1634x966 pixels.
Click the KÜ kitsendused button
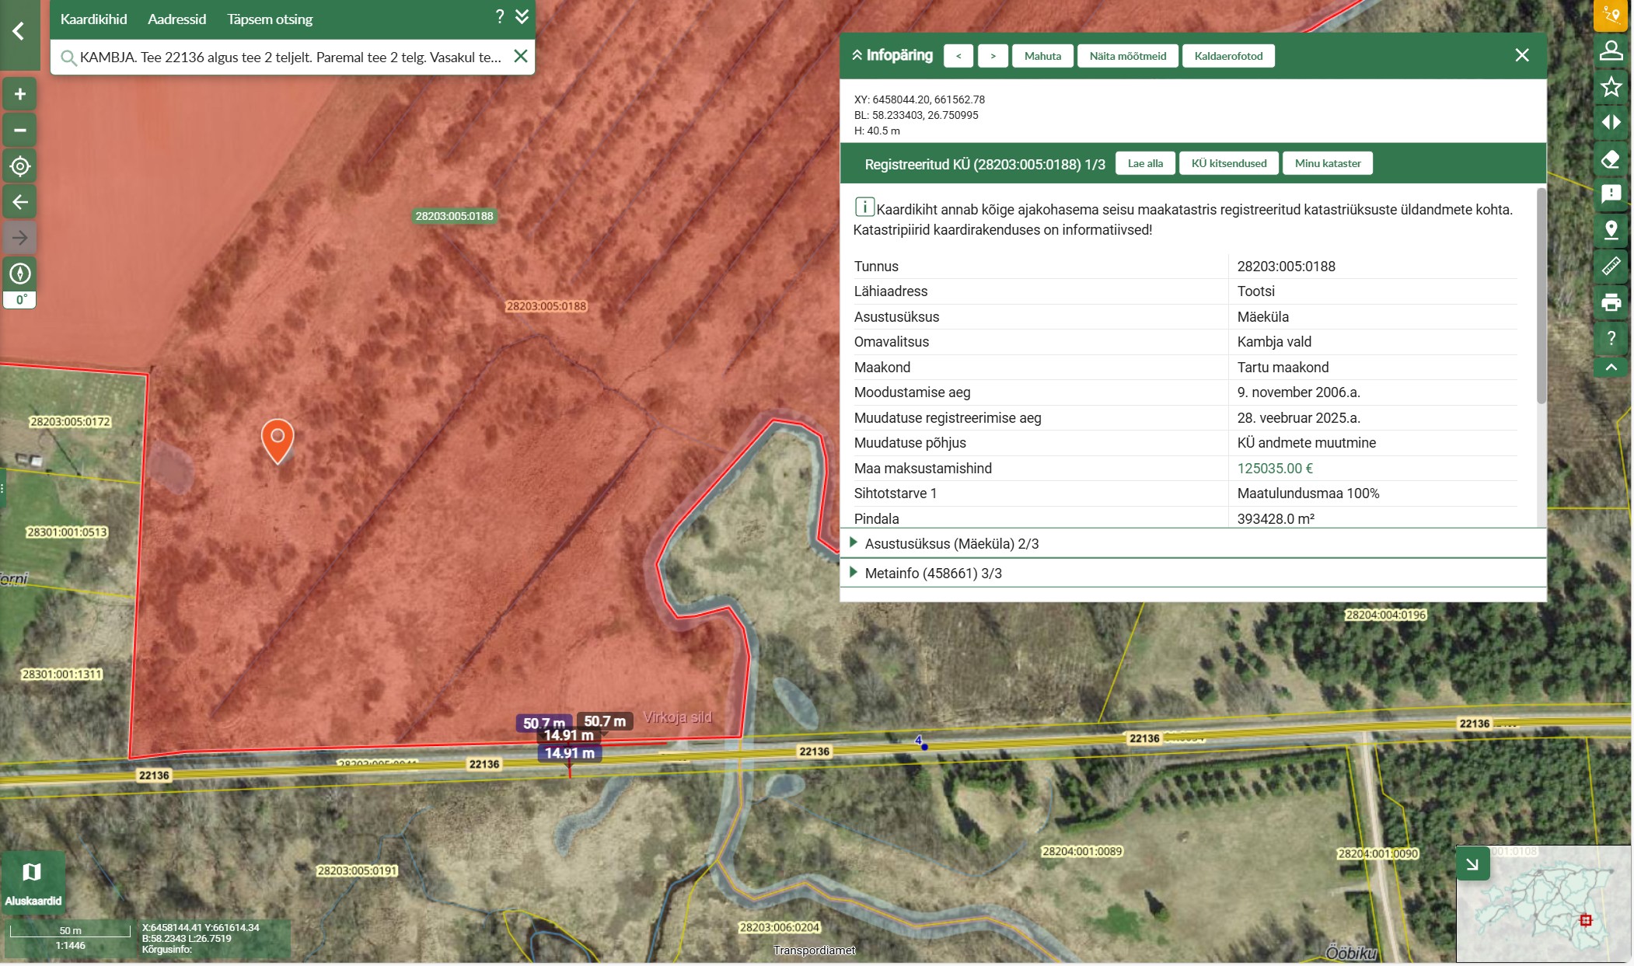coord(1228,163)
